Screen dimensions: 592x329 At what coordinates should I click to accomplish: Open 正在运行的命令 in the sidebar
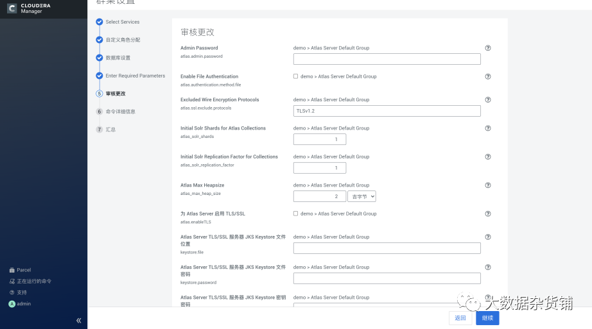coord(34,281)
